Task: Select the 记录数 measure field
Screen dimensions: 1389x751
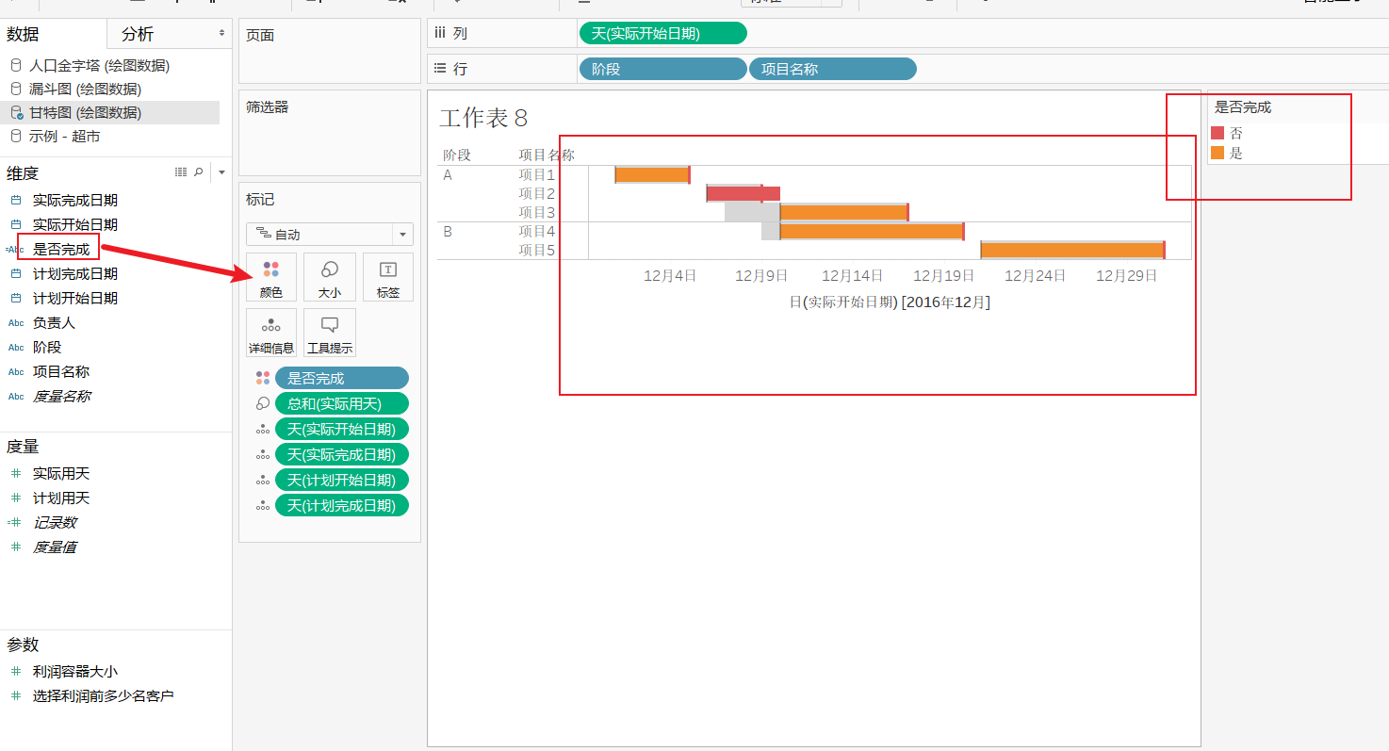Action: (55, 522)
